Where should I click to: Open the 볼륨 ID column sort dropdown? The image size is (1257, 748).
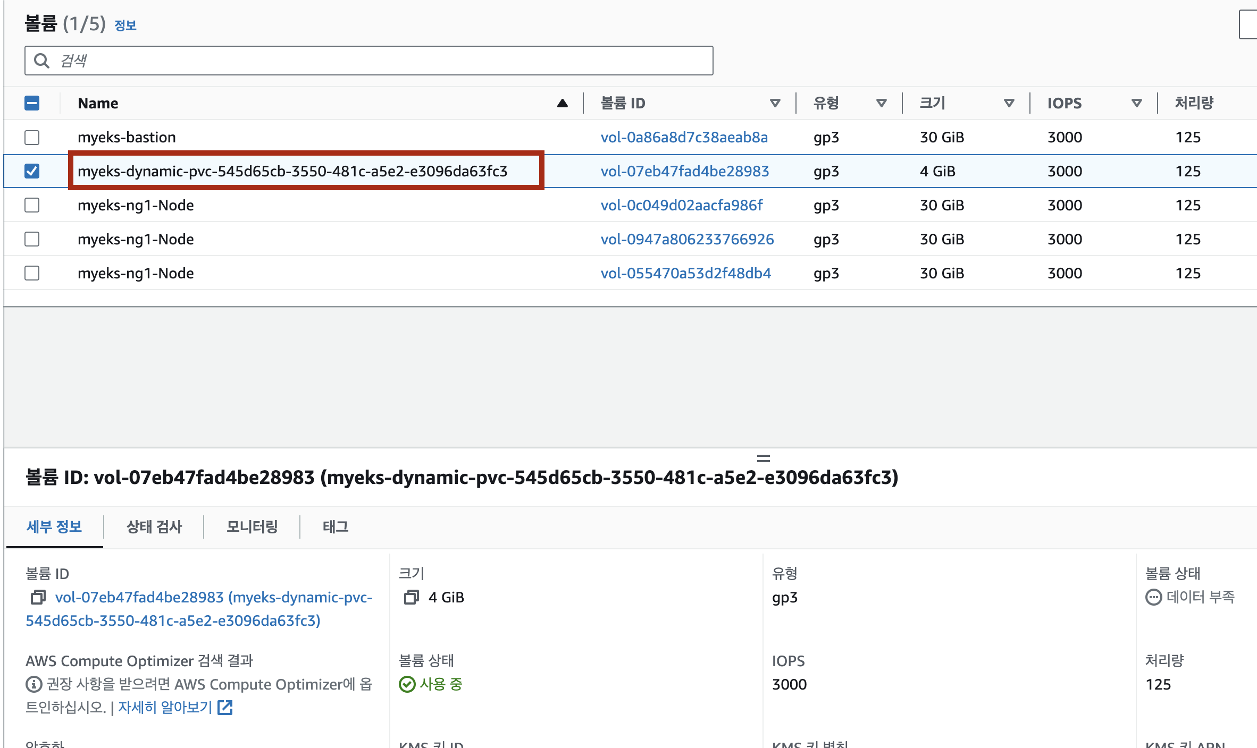775,103
